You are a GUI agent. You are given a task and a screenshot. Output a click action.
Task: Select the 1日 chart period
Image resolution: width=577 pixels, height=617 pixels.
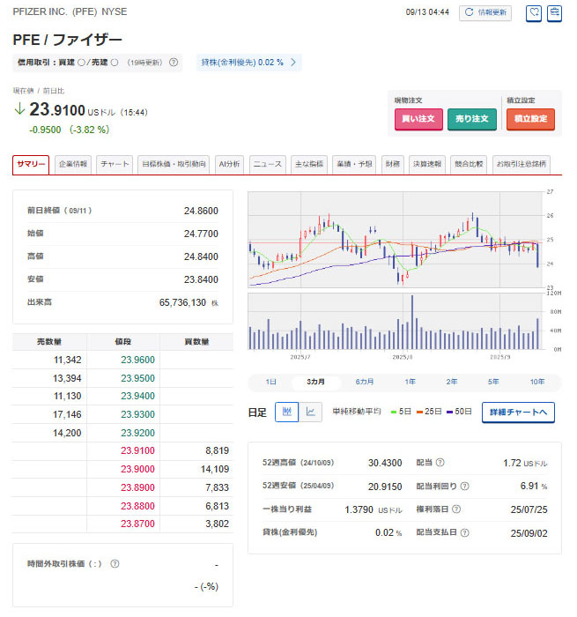271,382
